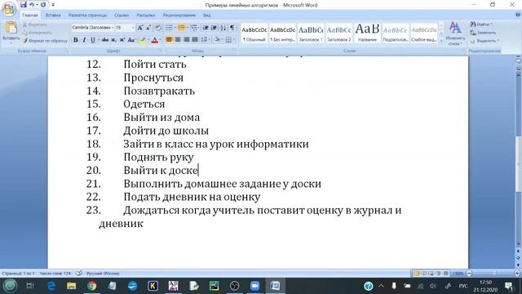Screen dimensions: 522x294
Task: Click Формат по образцу format painter
Action: click(45, 41)
